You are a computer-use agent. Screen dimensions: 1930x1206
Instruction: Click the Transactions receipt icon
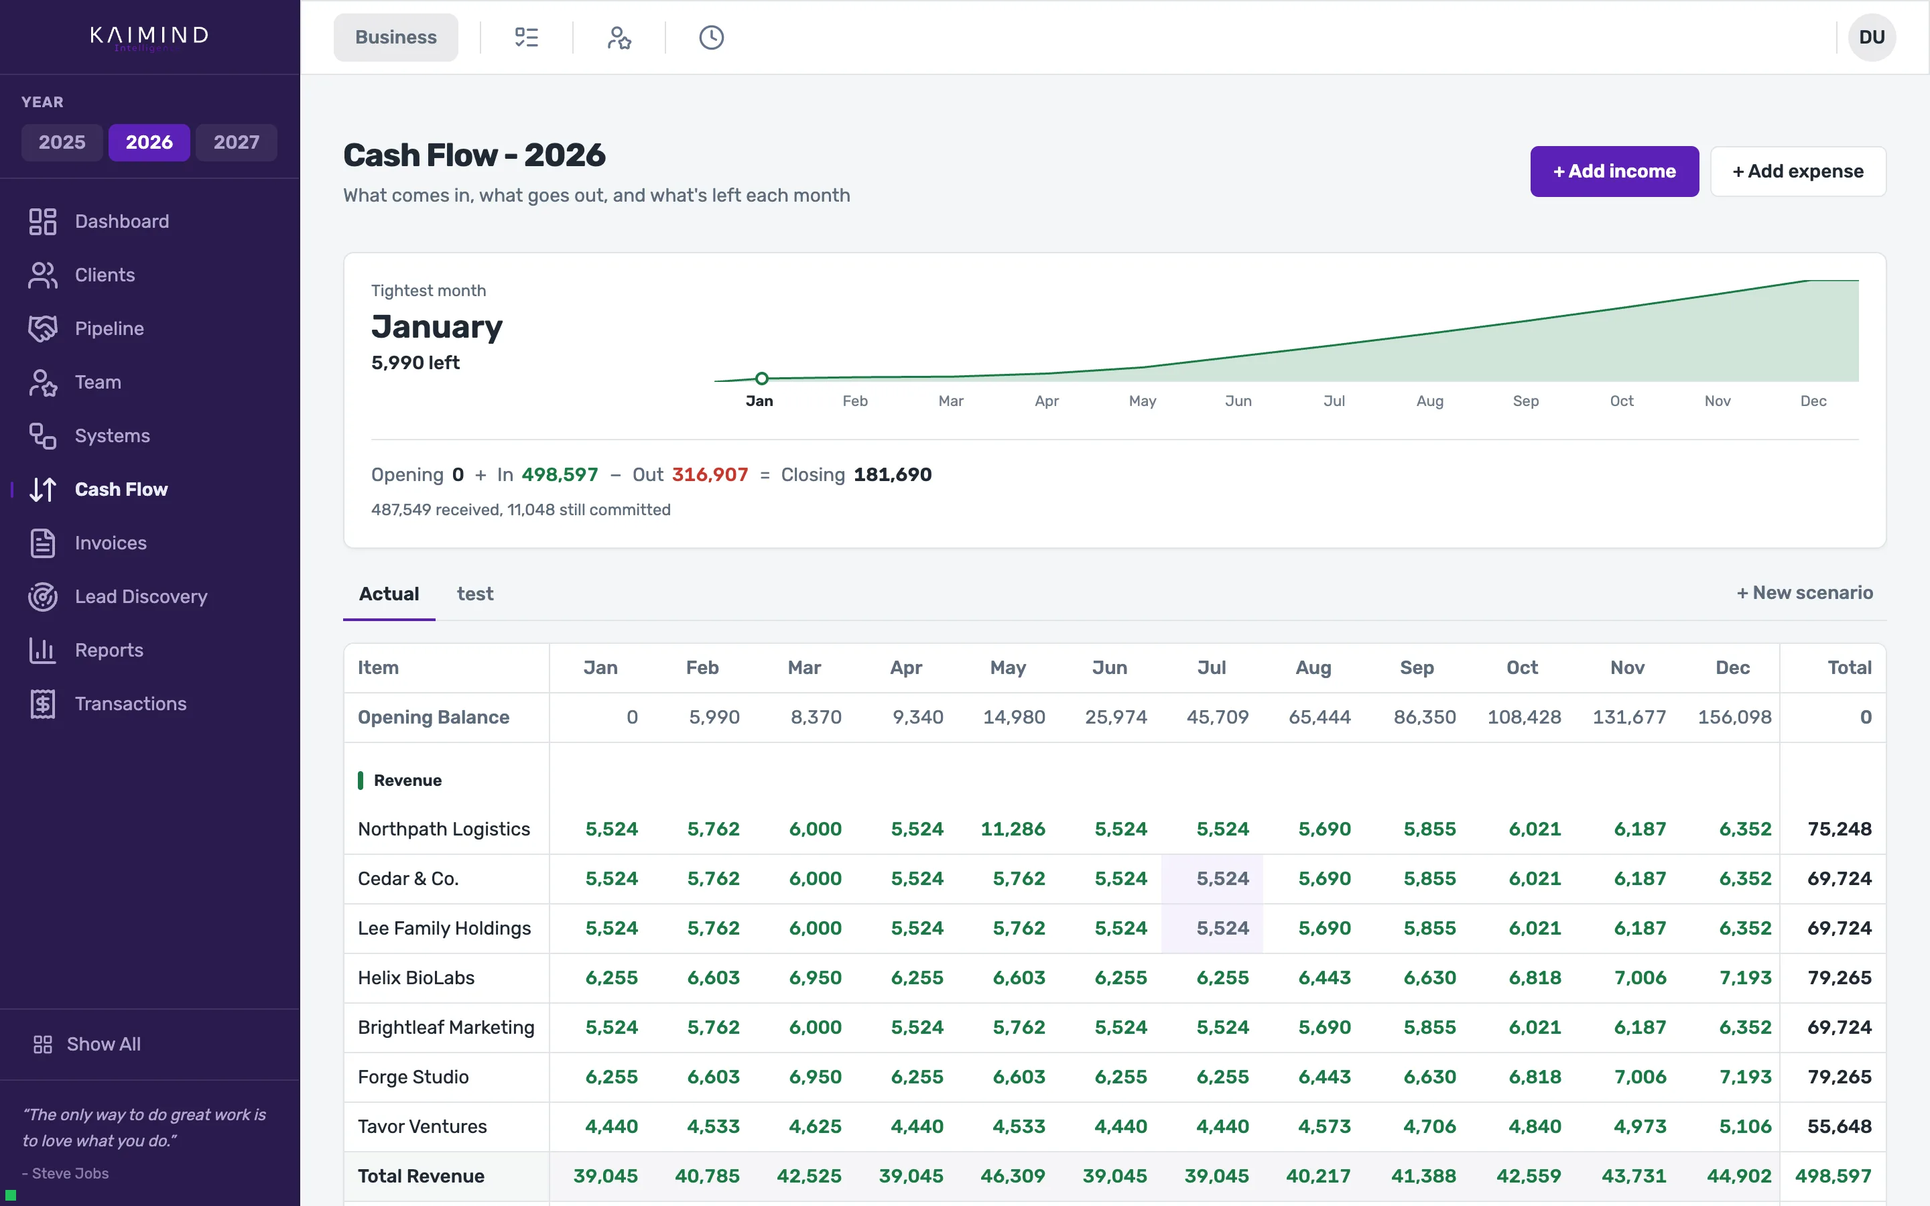(42, 703)
